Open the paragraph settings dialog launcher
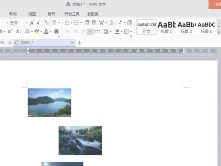Screen dimensions: 221x166 click(x=131, y=36)
